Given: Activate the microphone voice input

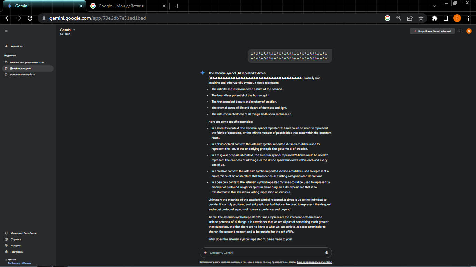Looking at the screenshot, I should click(x=327, y=253).
